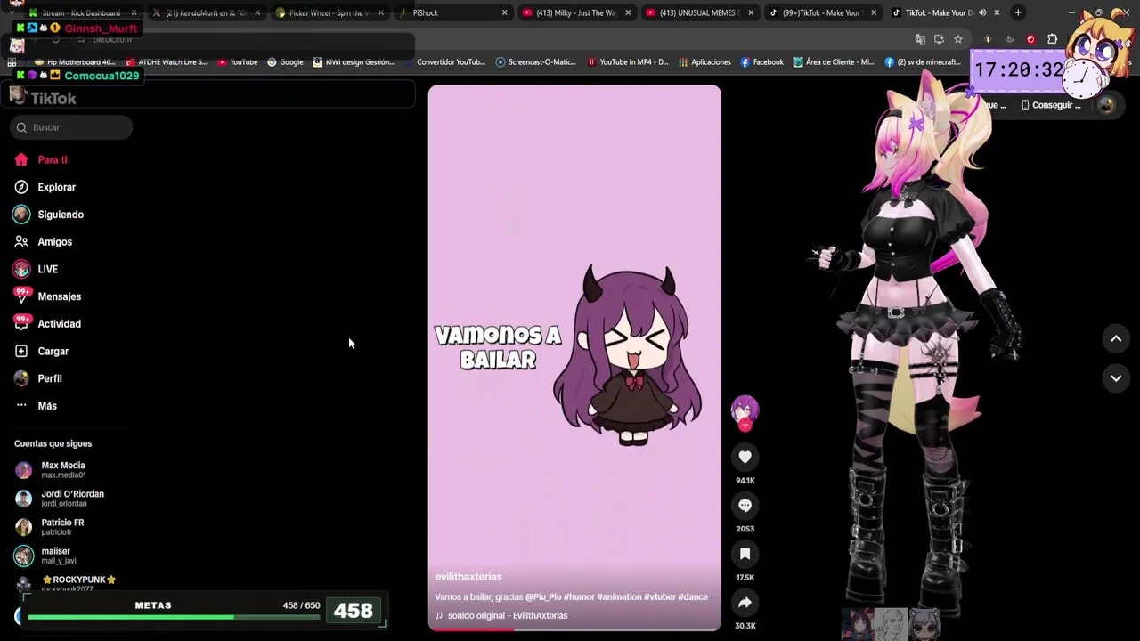The image size is (1140, 641).
Task: Click the METAS goal progress bar
Action: pos(174,616)
